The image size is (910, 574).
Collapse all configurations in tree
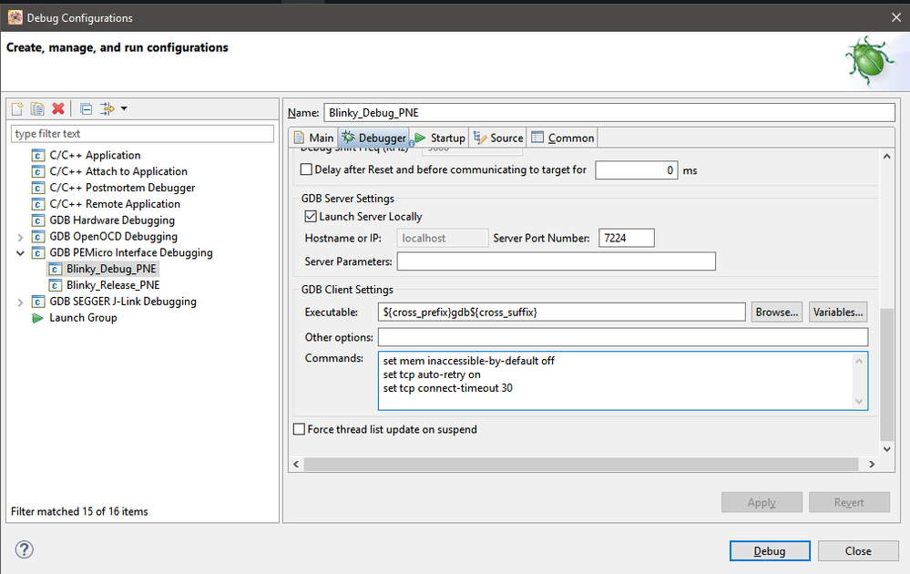click(87, 109)
